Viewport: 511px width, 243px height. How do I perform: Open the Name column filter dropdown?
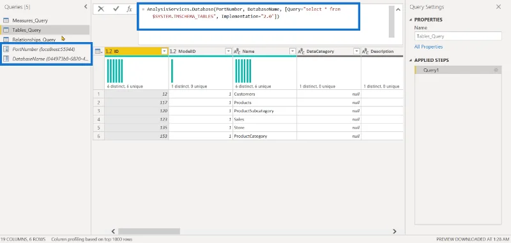pos(293,52)
